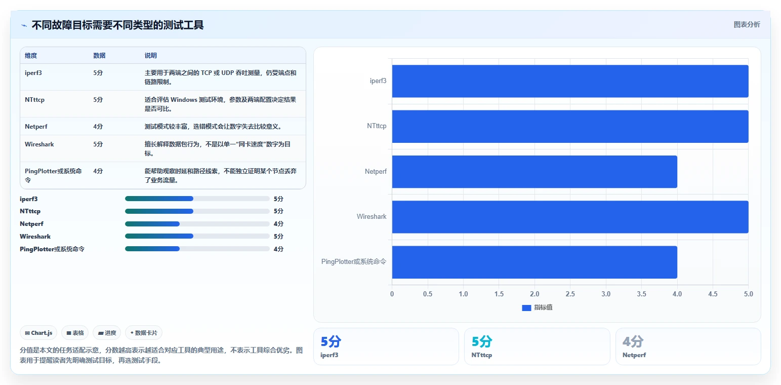Select the Chart.js tag
781x385 pixels.
(x=39, y=333)
